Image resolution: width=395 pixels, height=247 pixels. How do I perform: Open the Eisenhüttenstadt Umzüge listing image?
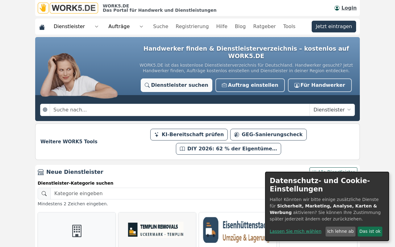coord(237,230)
